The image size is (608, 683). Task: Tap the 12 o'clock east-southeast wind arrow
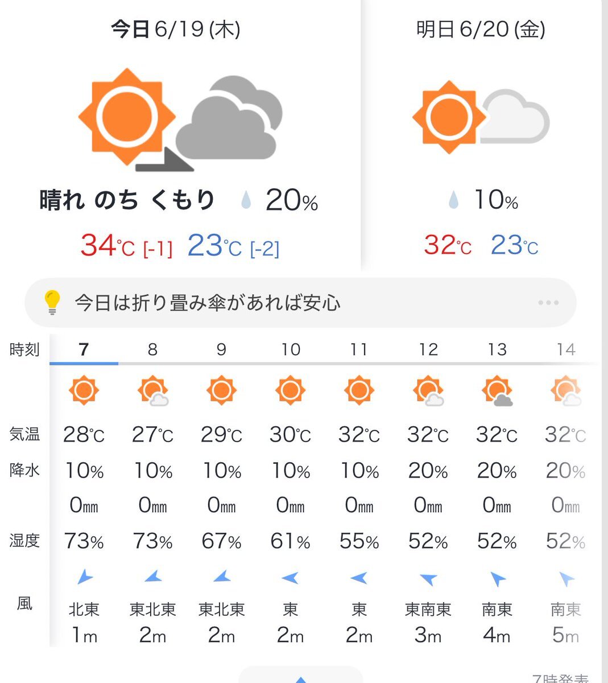click(428, 579)
